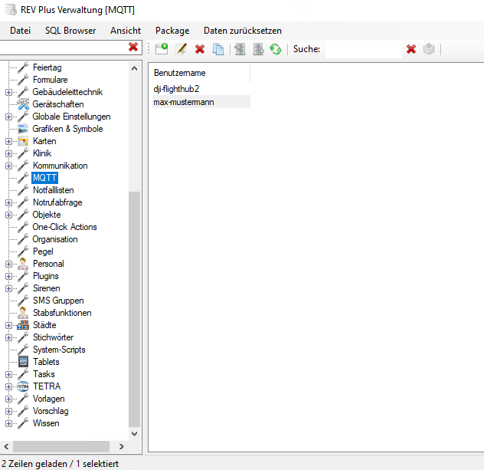
Task: Expand the Gebäudeleittechnik tree node
Action: click(8, 92)
